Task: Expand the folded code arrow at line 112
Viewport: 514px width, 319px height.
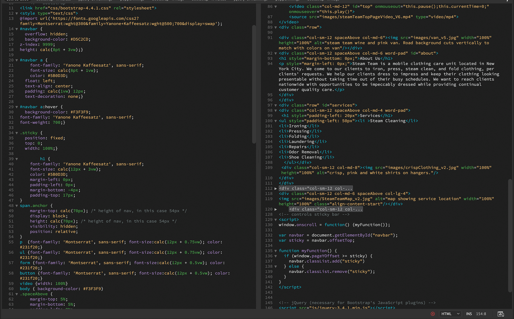Action: [x=275, y=189]
